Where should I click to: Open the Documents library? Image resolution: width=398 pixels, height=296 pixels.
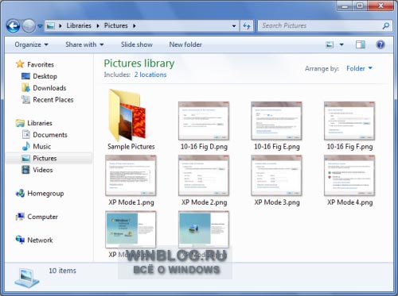pyautogui.click(x=50, y=135)
